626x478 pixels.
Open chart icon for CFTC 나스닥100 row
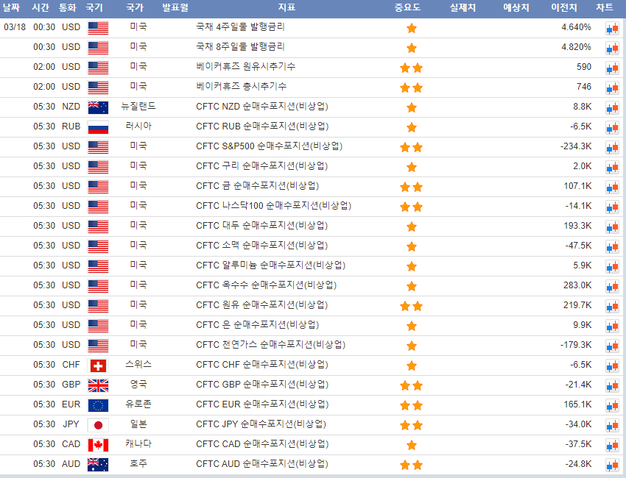click(x=612, y=207)
